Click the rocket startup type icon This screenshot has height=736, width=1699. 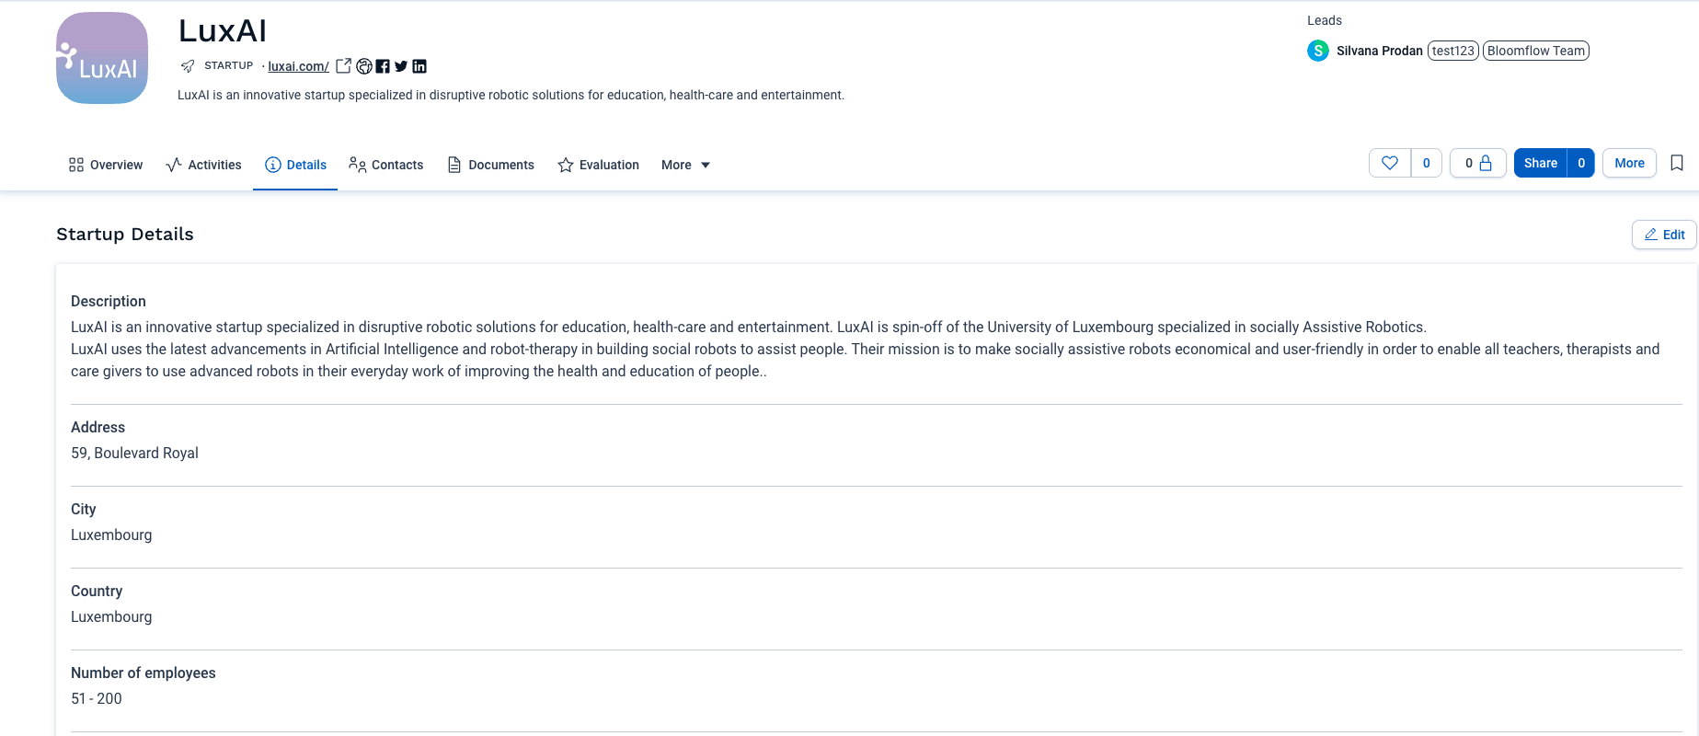click(x=188, y=66)
